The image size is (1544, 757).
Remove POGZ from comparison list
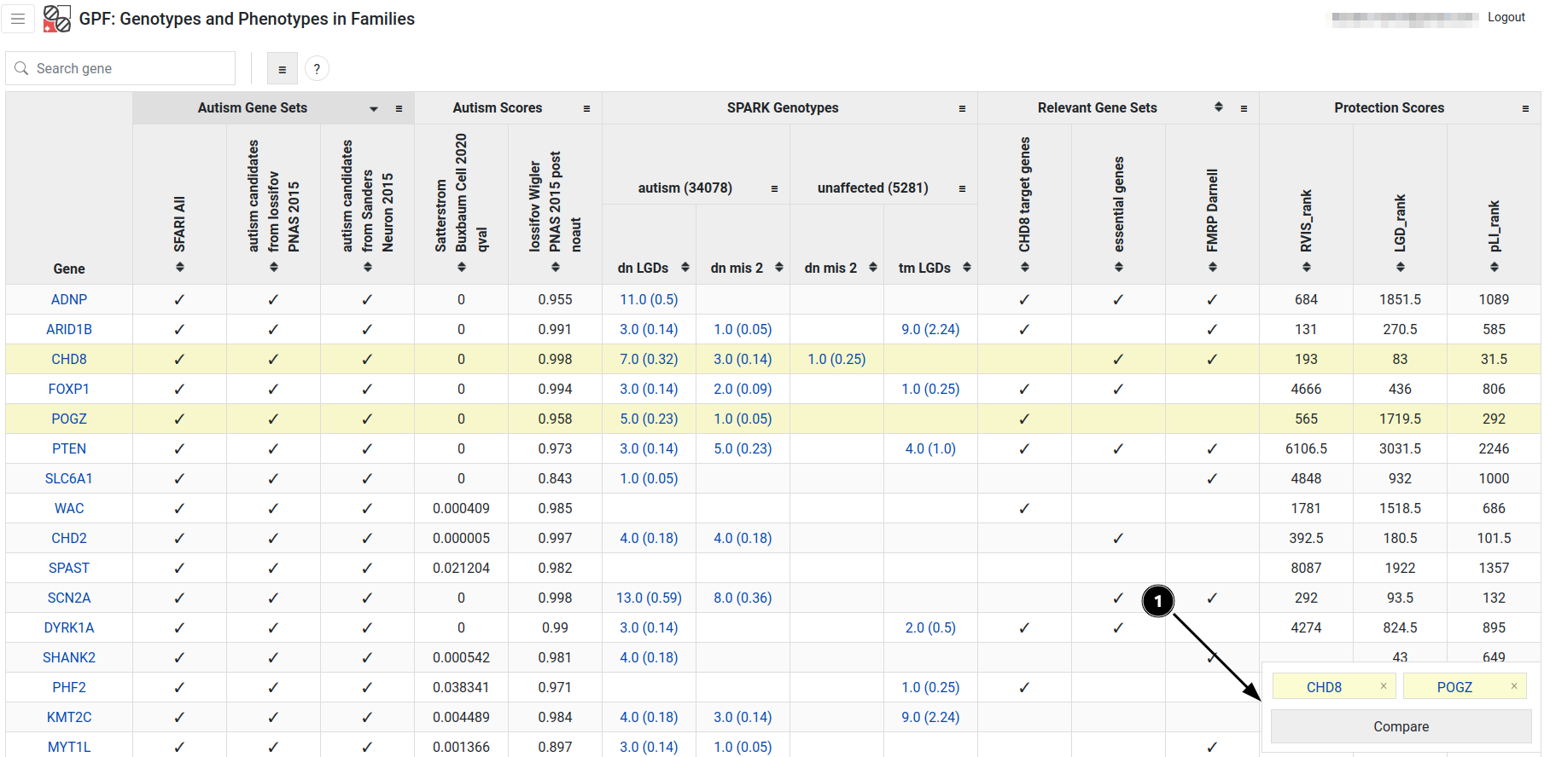coord(1514,686)
